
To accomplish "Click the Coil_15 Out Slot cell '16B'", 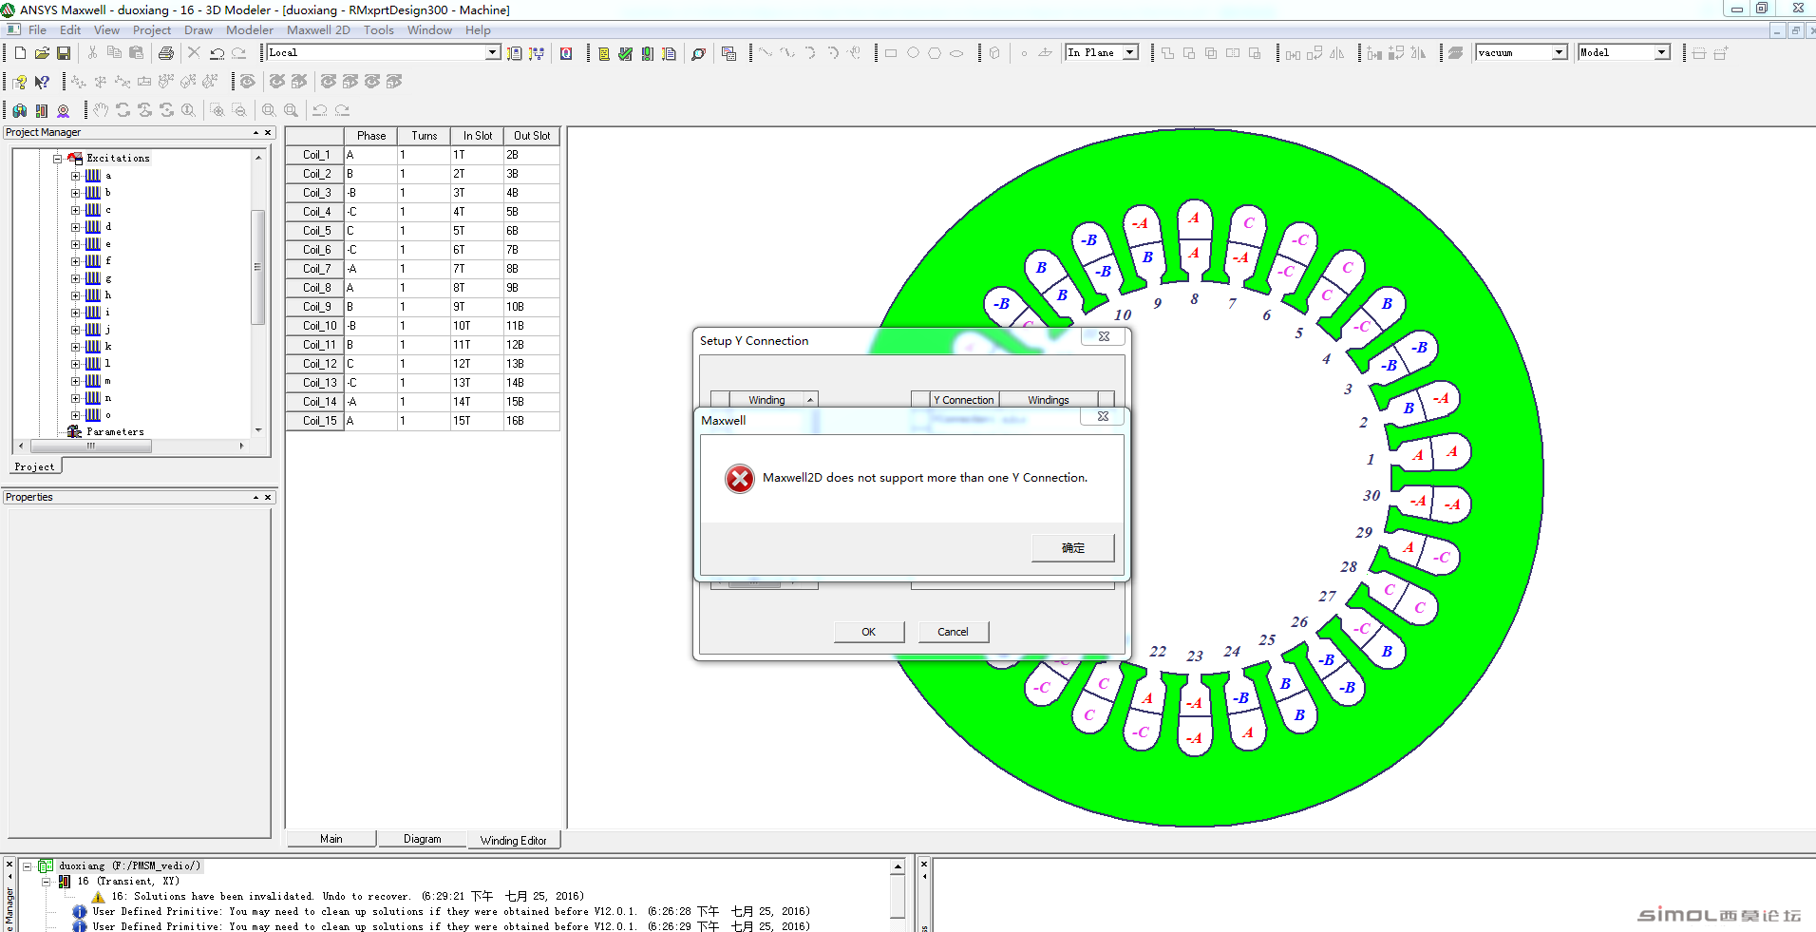I will pos(531,421).
